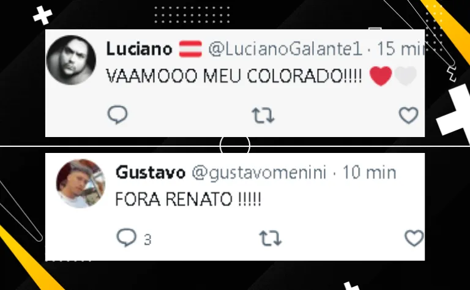Open the Luciano display name
This screenshot has height=290, width=470.
pyautogui.click(x=139, y=49)
